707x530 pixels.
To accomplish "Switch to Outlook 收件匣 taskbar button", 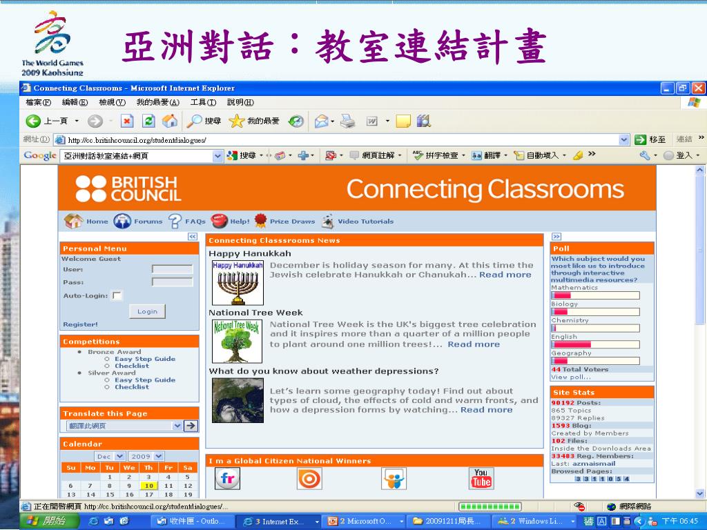I will pyautogui.click(x=193, y=521).
